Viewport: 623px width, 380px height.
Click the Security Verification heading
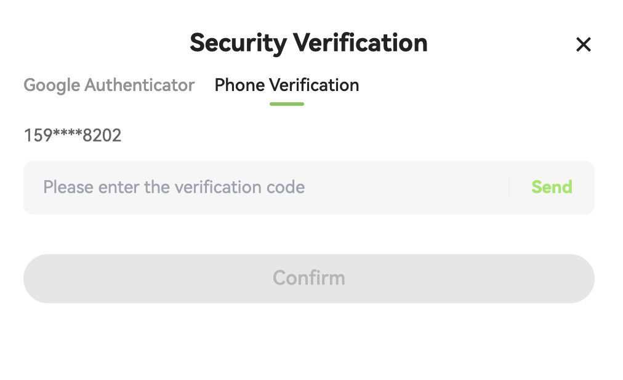(308, 43)
